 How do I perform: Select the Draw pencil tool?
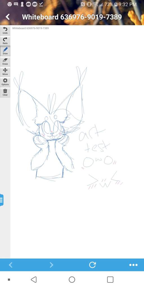pyautogui.click(x=5, y=51)
